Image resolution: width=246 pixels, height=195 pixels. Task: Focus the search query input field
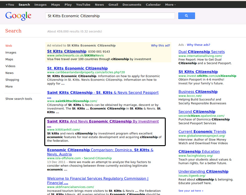[110, 16]
